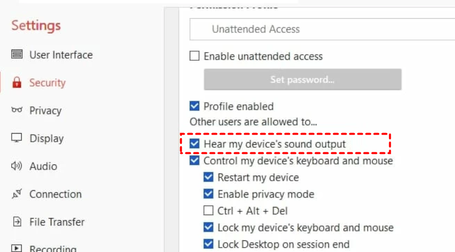Click the Display monitor icon
455x252 pixels.
coord(17,138)
